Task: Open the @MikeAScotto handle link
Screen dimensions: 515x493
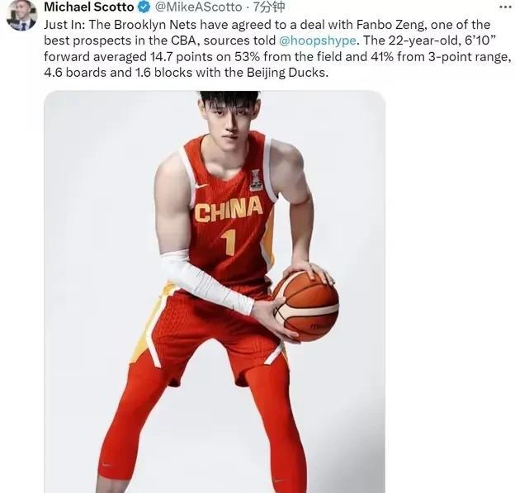Action: (x=198, y=7)
